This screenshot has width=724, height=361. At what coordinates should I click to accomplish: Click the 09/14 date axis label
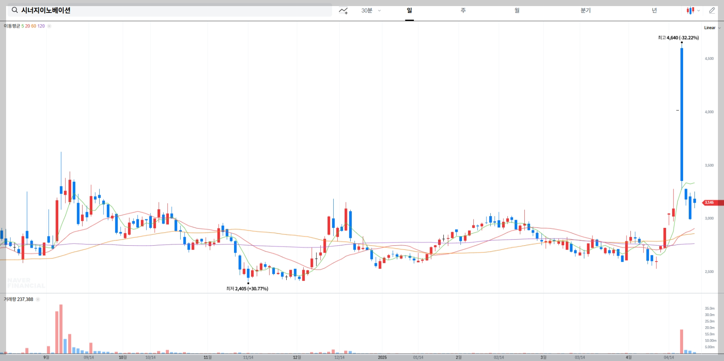tap(89, 357)
